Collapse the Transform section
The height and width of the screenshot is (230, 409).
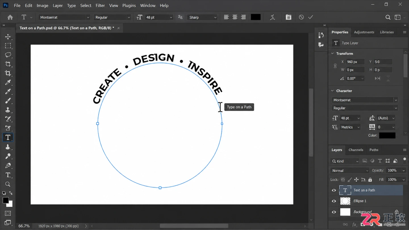(x=332, y=53)
